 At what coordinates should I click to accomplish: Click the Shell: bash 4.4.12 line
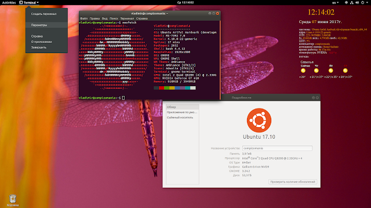click(x=169, y=49)
